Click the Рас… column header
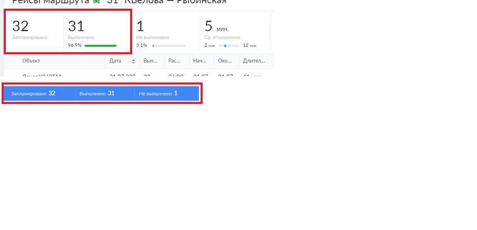The height and width of the screenshot is (230, 477). [174, 61]
